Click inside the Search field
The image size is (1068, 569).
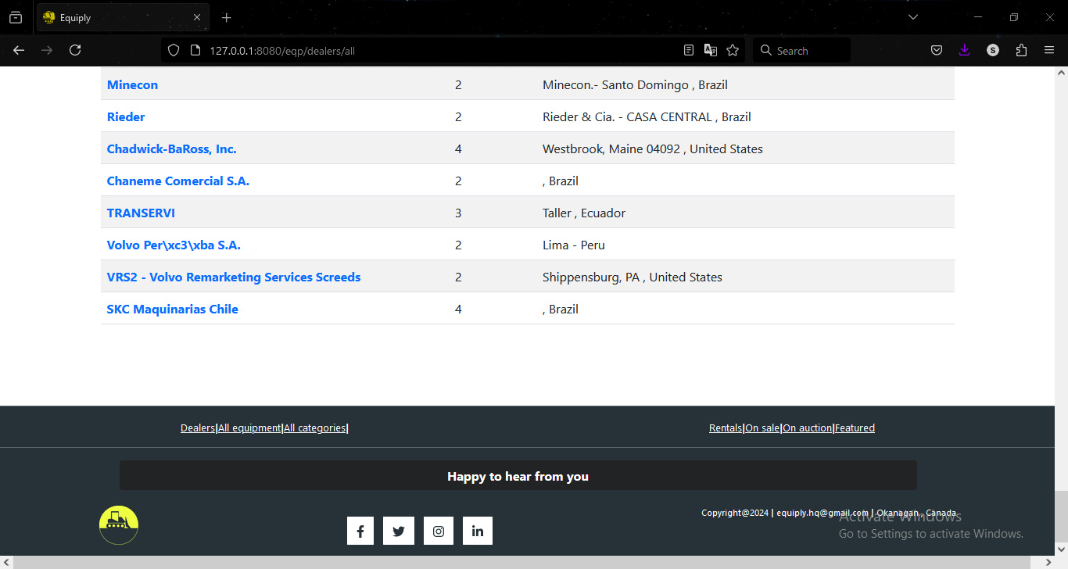(801, 50)
